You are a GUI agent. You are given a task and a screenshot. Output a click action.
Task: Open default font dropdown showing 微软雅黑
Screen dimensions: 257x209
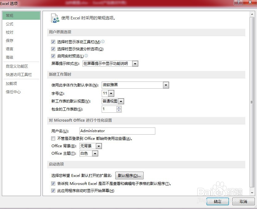[x=166, y=85]
